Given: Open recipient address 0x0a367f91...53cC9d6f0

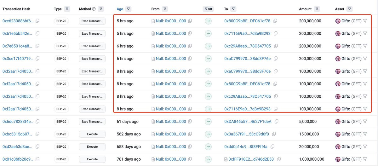Looking at the screenshot, I should (247, 134).
